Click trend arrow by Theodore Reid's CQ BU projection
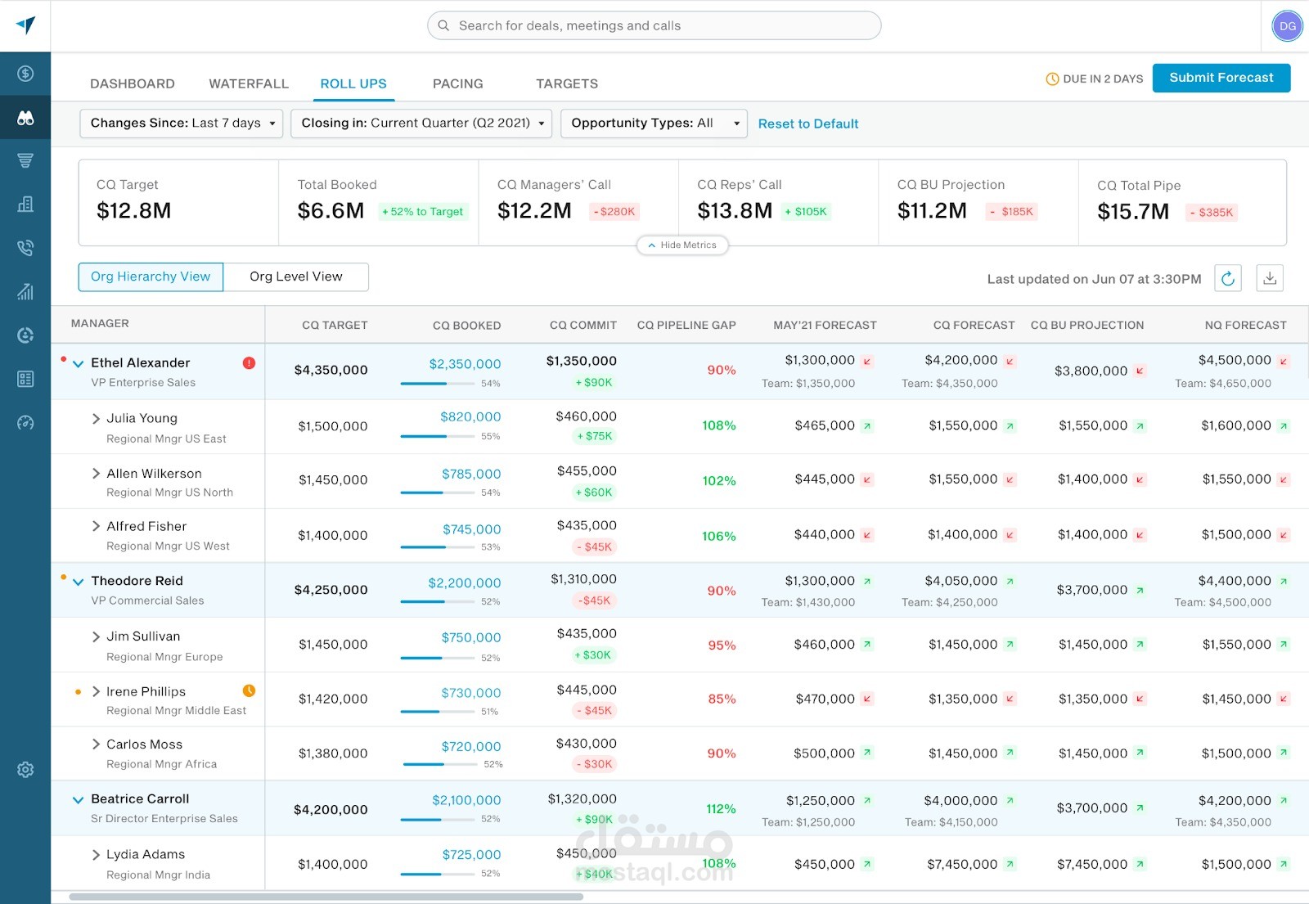Screen dimensions: 1309x904 (x=1140, y=590)
